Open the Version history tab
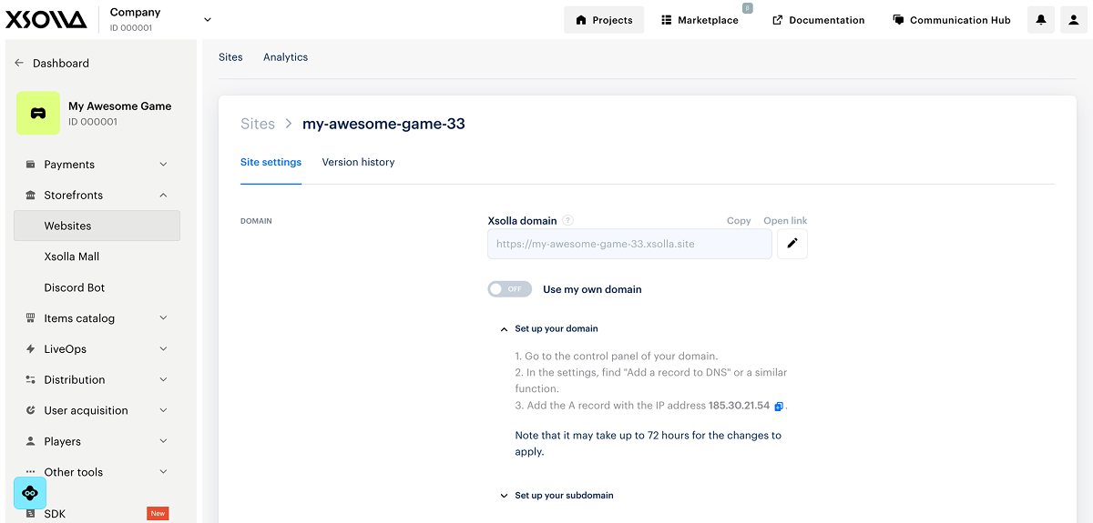 pos(358,162)
